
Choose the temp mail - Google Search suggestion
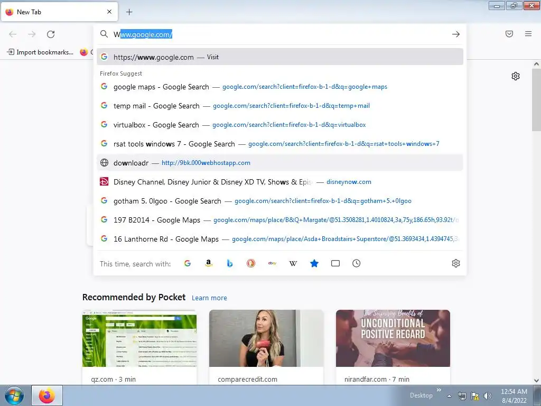pos(280,106)
